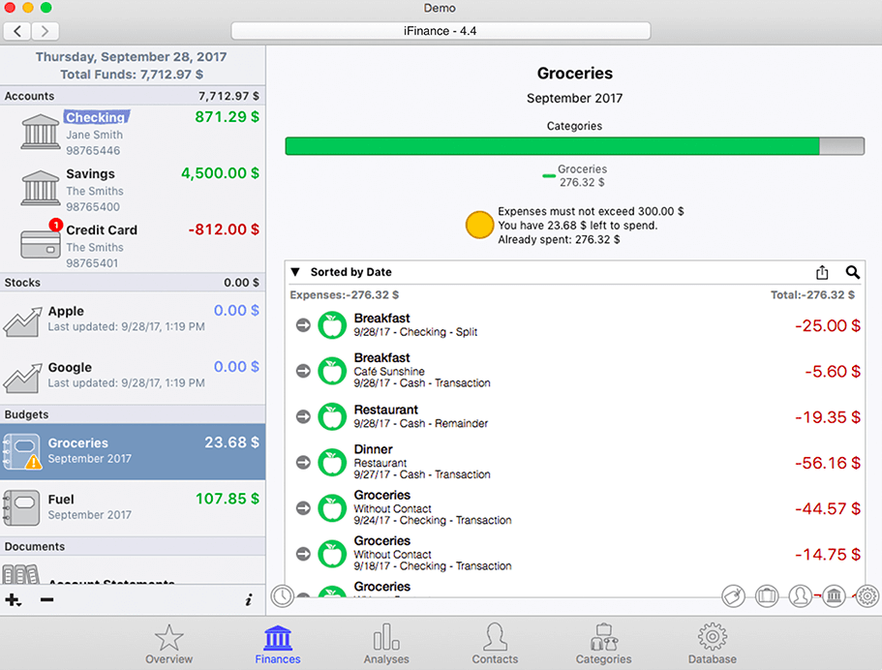Click the Credit Card -812.00 $ balance

tap(224, 228)
